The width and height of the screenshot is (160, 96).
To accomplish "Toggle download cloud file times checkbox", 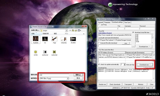I will [133, 32].
